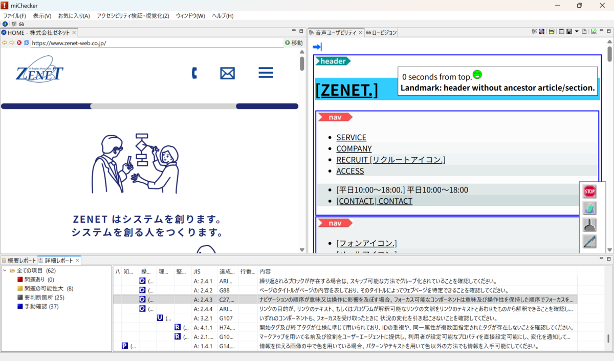Stop page loading with red X icon

(19, 43)
